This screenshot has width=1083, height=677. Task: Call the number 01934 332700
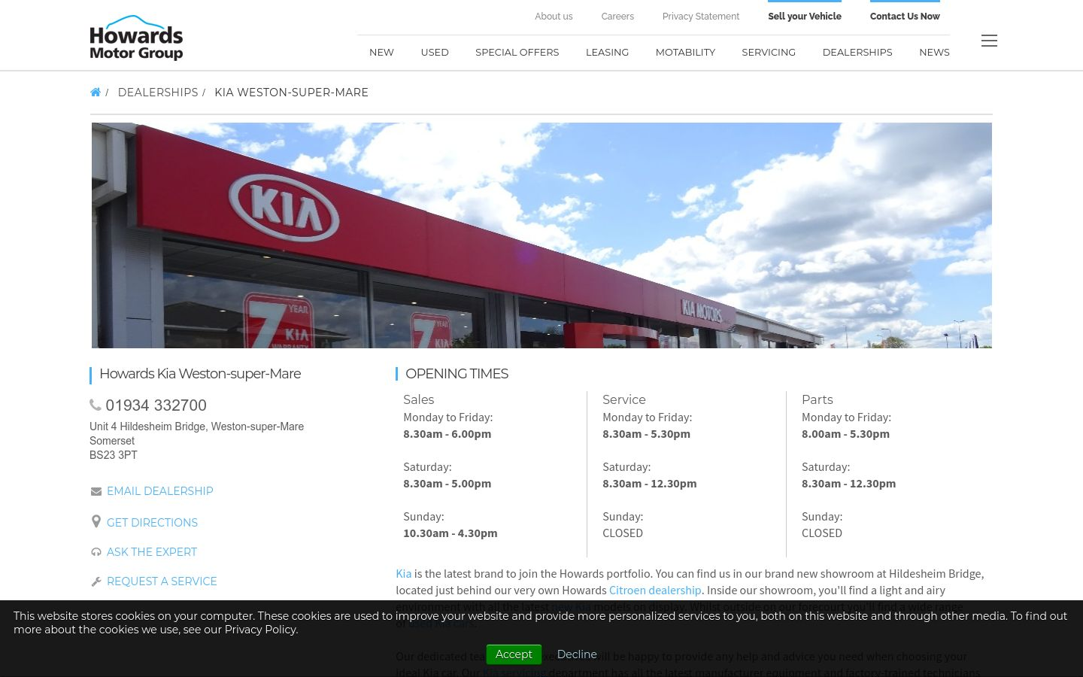[x=156, y=405]
